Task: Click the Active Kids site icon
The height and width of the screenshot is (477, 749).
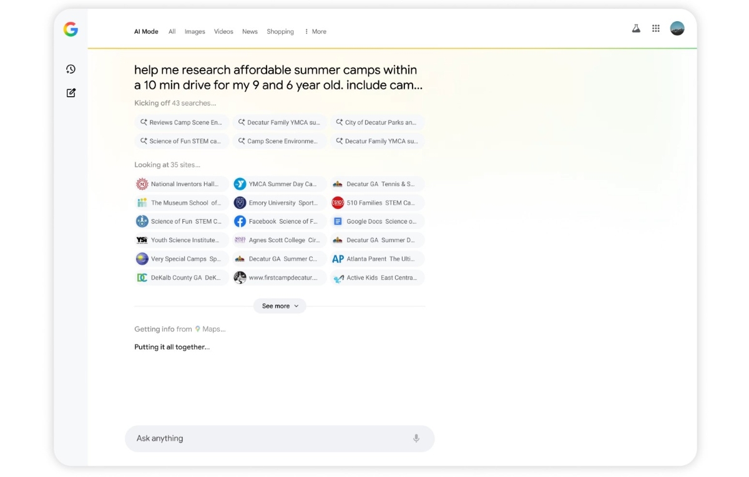Action: tap(338, 278)
